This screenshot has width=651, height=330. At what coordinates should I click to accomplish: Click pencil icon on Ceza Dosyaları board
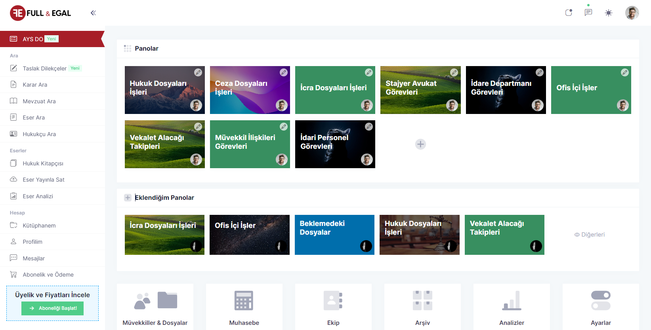[x=284, y=72]
